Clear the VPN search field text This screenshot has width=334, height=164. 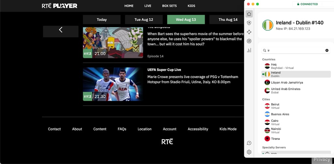[327, 50]
